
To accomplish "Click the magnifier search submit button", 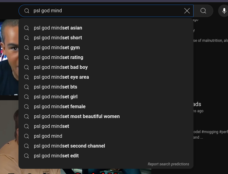I will click(203, 11).
